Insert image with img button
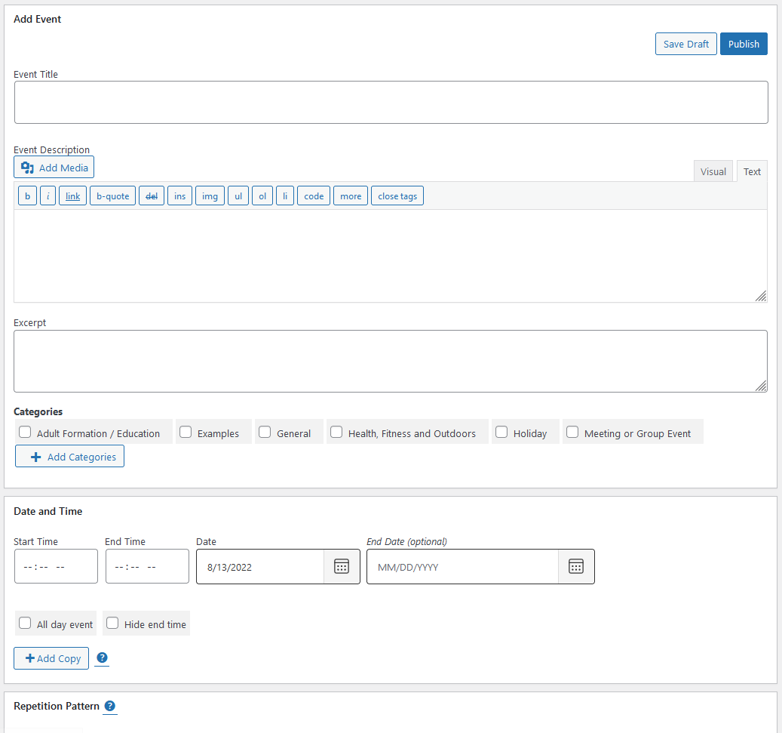Image resolution: width=782 pixels, height=733 pixels. tap(210, 196)
